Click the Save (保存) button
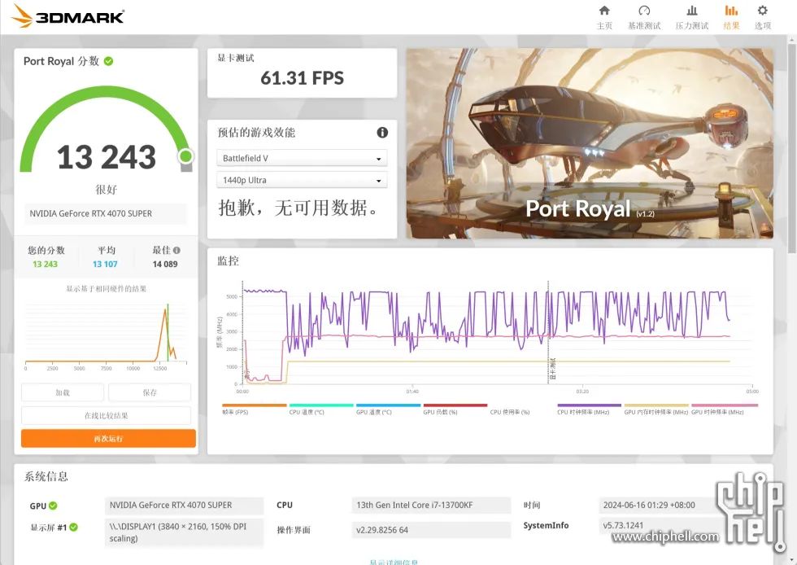Viewport: 797px width, 565px height. (x=150, y=392)
